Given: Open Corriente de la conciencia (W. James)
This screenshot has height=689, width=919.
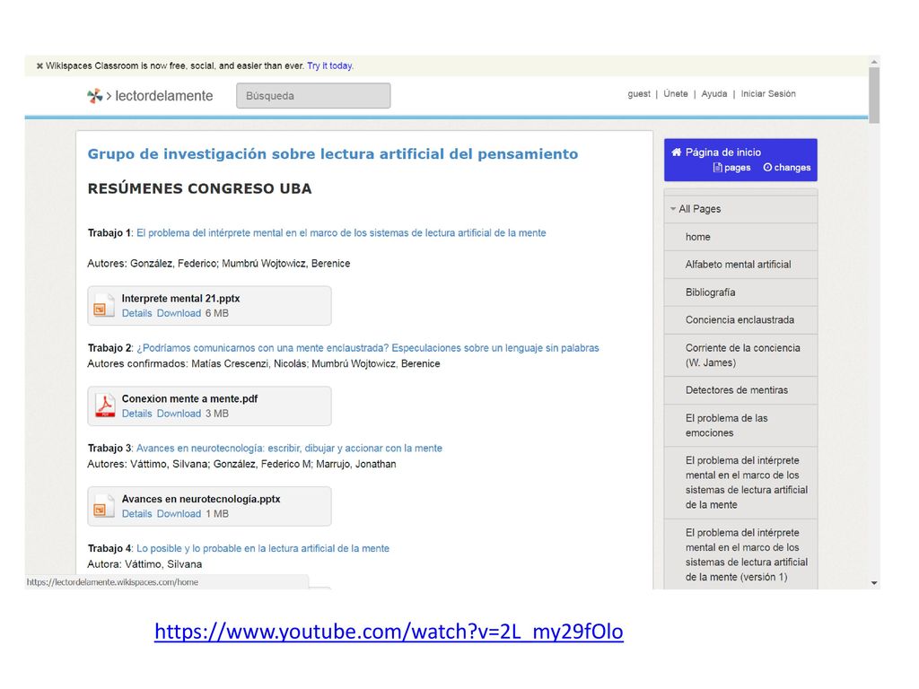Looking at the screenshot, I should (x=740, y=355).
